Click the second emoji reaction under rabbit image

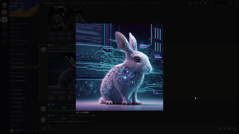click(x=61, y=98)
